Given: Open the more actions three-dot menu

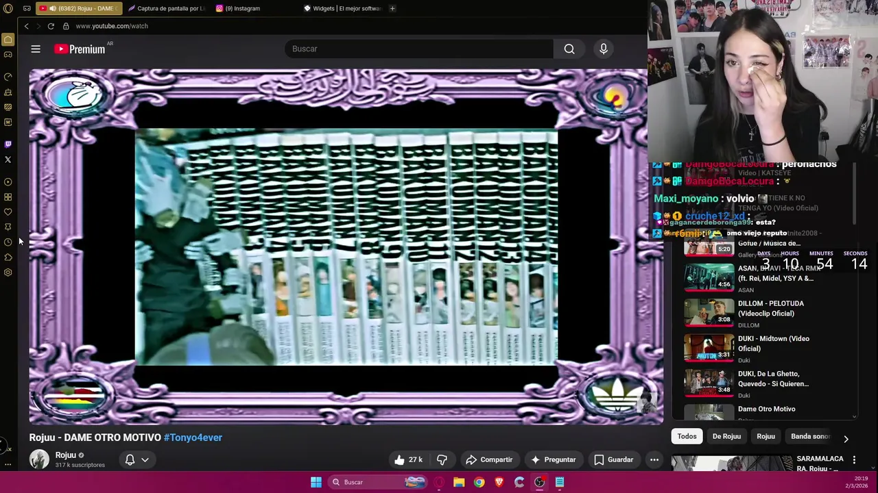Looking at the screenshot, I should (654, 459).
